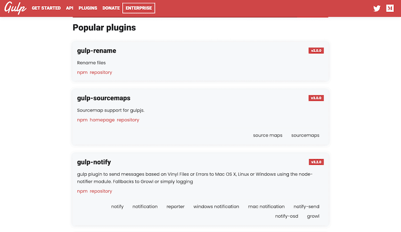Open the repository link for gulp-sourcemaps
The width and height of the screenshot is (401, 232).
tap(128, 120)
